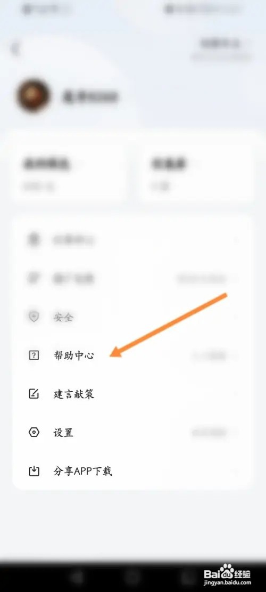266x592 pixels.
Task: Open the 建言献策 suggestions entry
Action: (133, 394)
